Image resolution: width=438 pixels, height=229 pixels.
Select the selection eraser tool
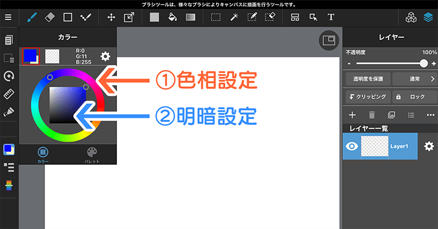[270, 17]
